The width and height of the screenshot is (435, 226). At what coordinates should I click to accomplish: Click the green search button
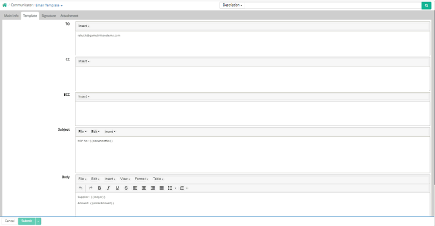(x=426, y=5)
